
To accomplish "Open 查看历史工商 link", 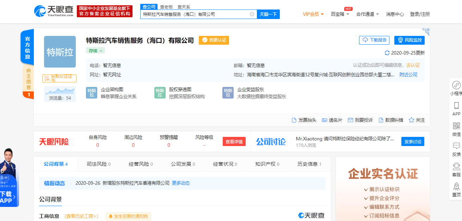I will pos(81,216).
